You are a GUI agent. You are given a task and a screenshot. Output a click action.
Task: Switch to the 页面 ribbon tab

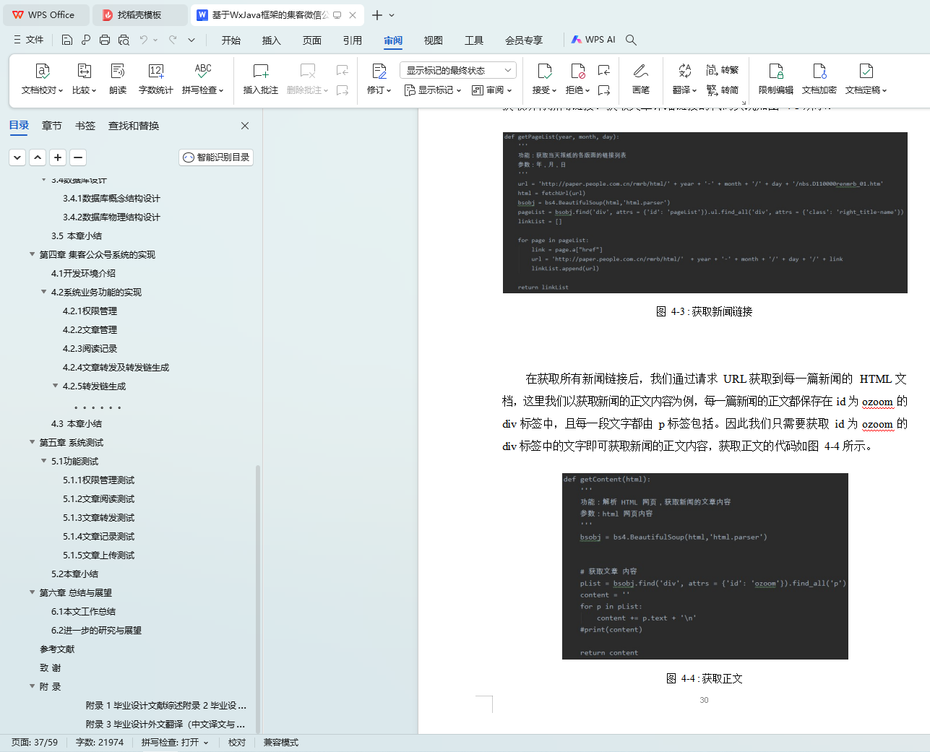click(x=312, y=40)
